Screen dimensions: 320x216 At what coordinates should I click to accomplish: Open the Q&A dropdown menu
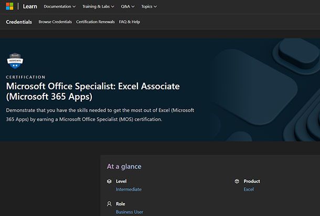[127, 6]
